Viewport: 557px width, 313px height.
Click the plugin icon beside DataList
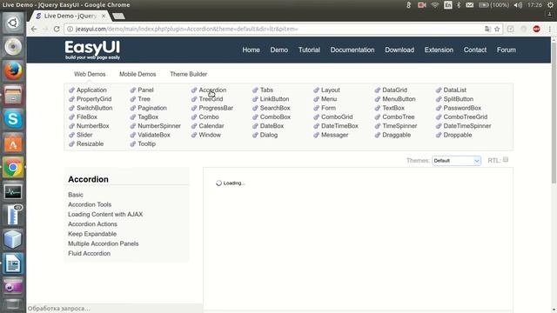pyautogui.click(x=439, y=90)
